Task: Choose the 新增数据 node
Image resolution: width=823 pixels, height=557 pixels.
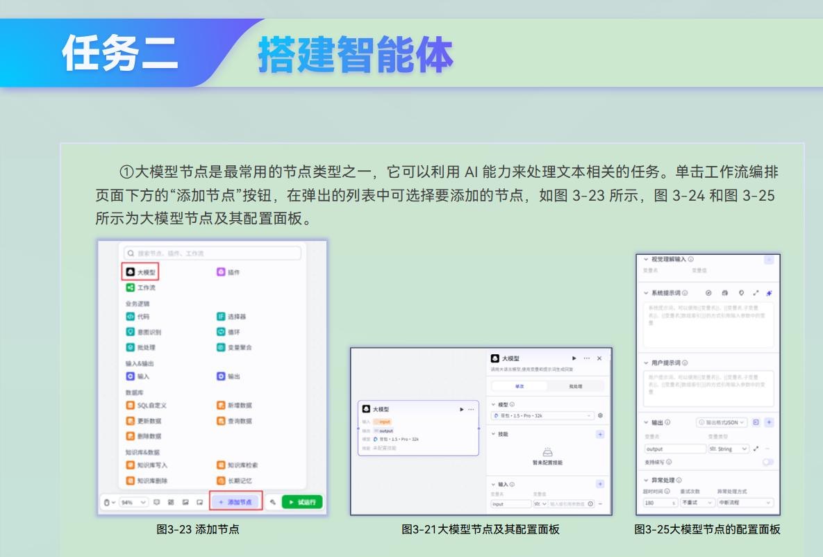Action: point(234,406)
